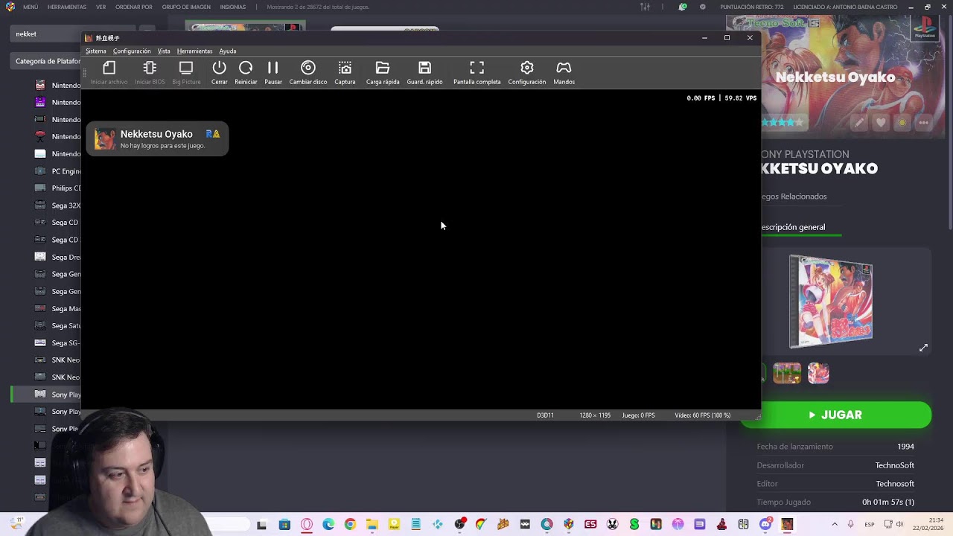Set the star rating on the game banner
Screen dimensions: 953x536
783,122
